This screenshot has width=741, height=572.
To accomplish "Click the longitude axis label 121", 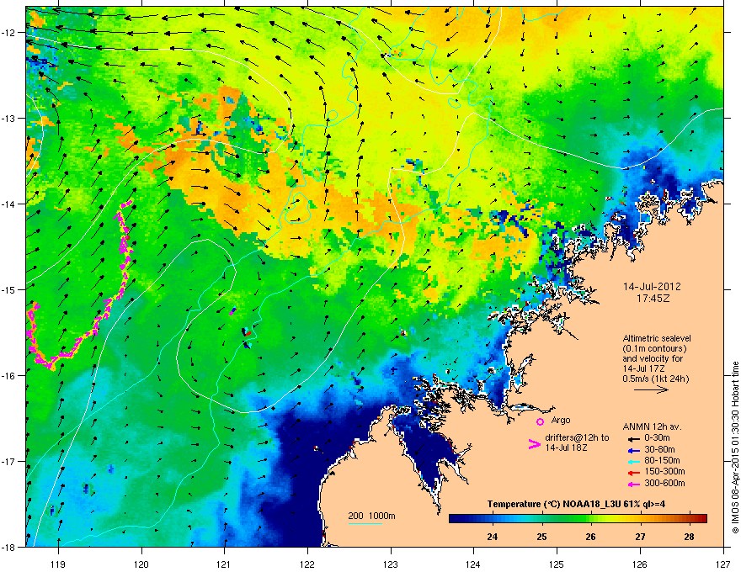I will [x=224, y=564].
